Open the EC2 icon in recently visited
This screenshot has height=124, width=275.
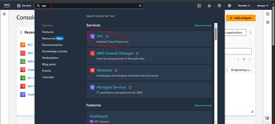click(x=23, y=45)
